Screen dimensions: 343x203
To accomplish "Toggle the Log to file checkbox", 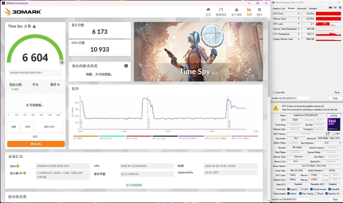I will pos(274,93).
